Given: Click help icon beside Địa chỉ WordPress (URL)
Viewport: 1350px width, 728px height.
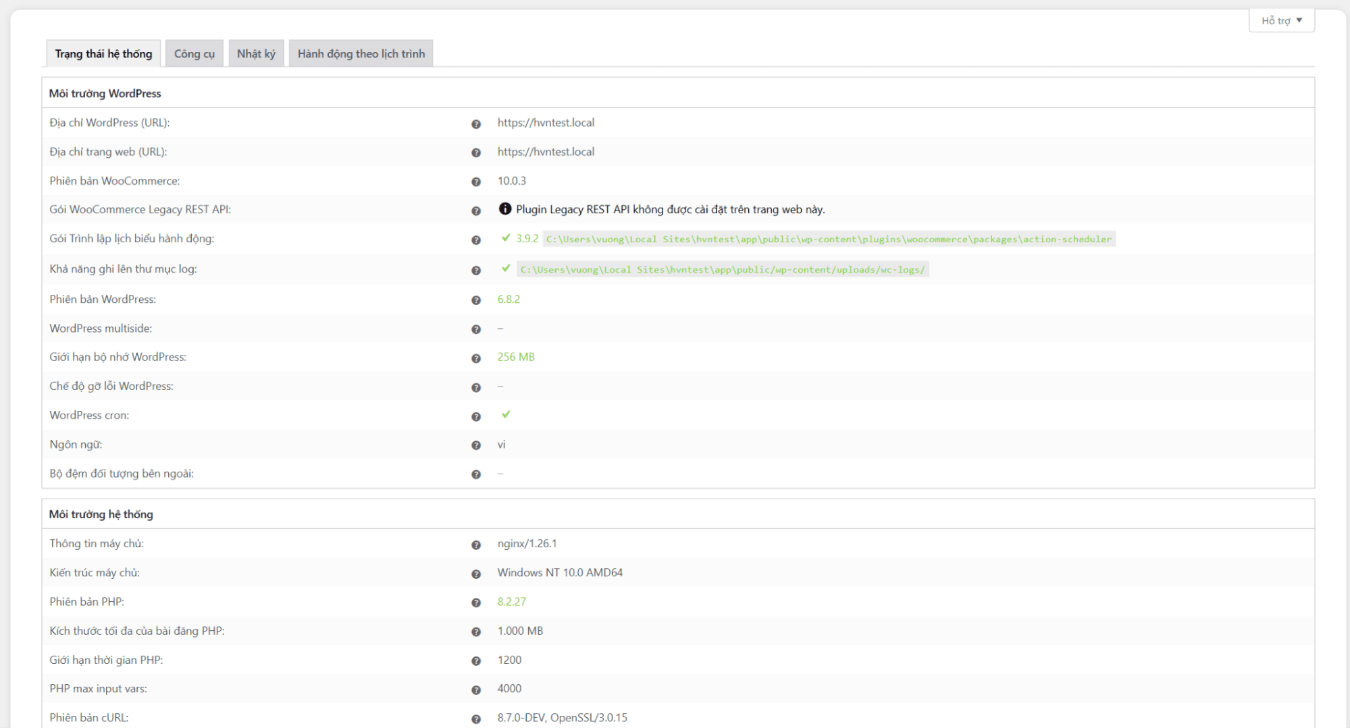Looking at the screenshot, I should [475, 124].
